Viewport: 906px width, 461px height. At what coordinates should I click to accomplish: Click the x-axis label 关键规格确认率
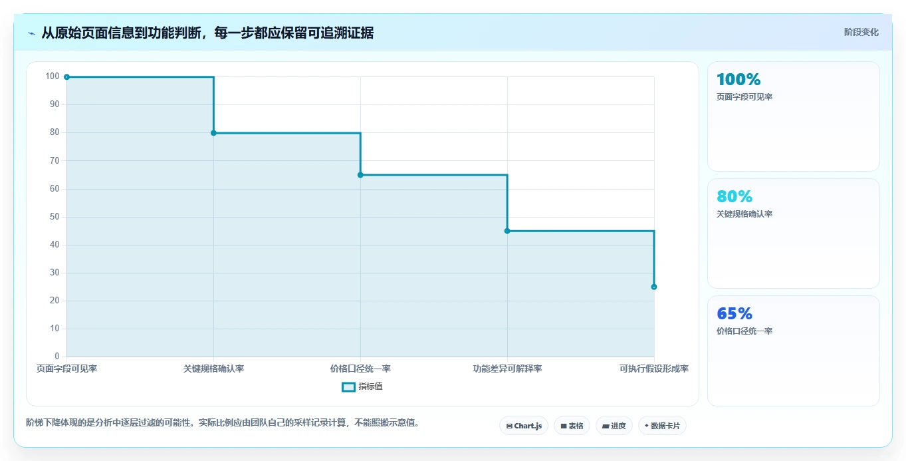tap(213, 369)
